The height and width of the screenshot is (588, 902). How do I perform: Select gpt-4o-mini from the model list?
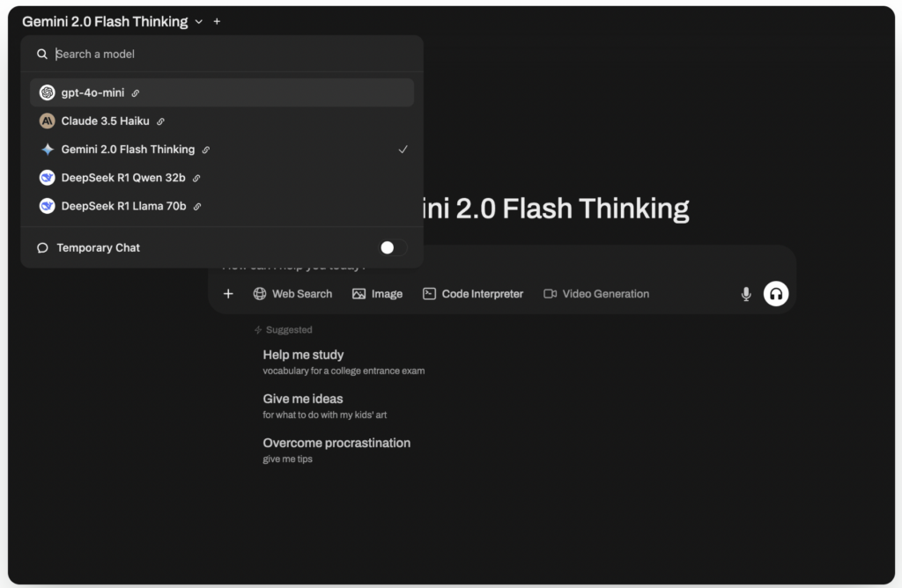(x=92, y=92)
